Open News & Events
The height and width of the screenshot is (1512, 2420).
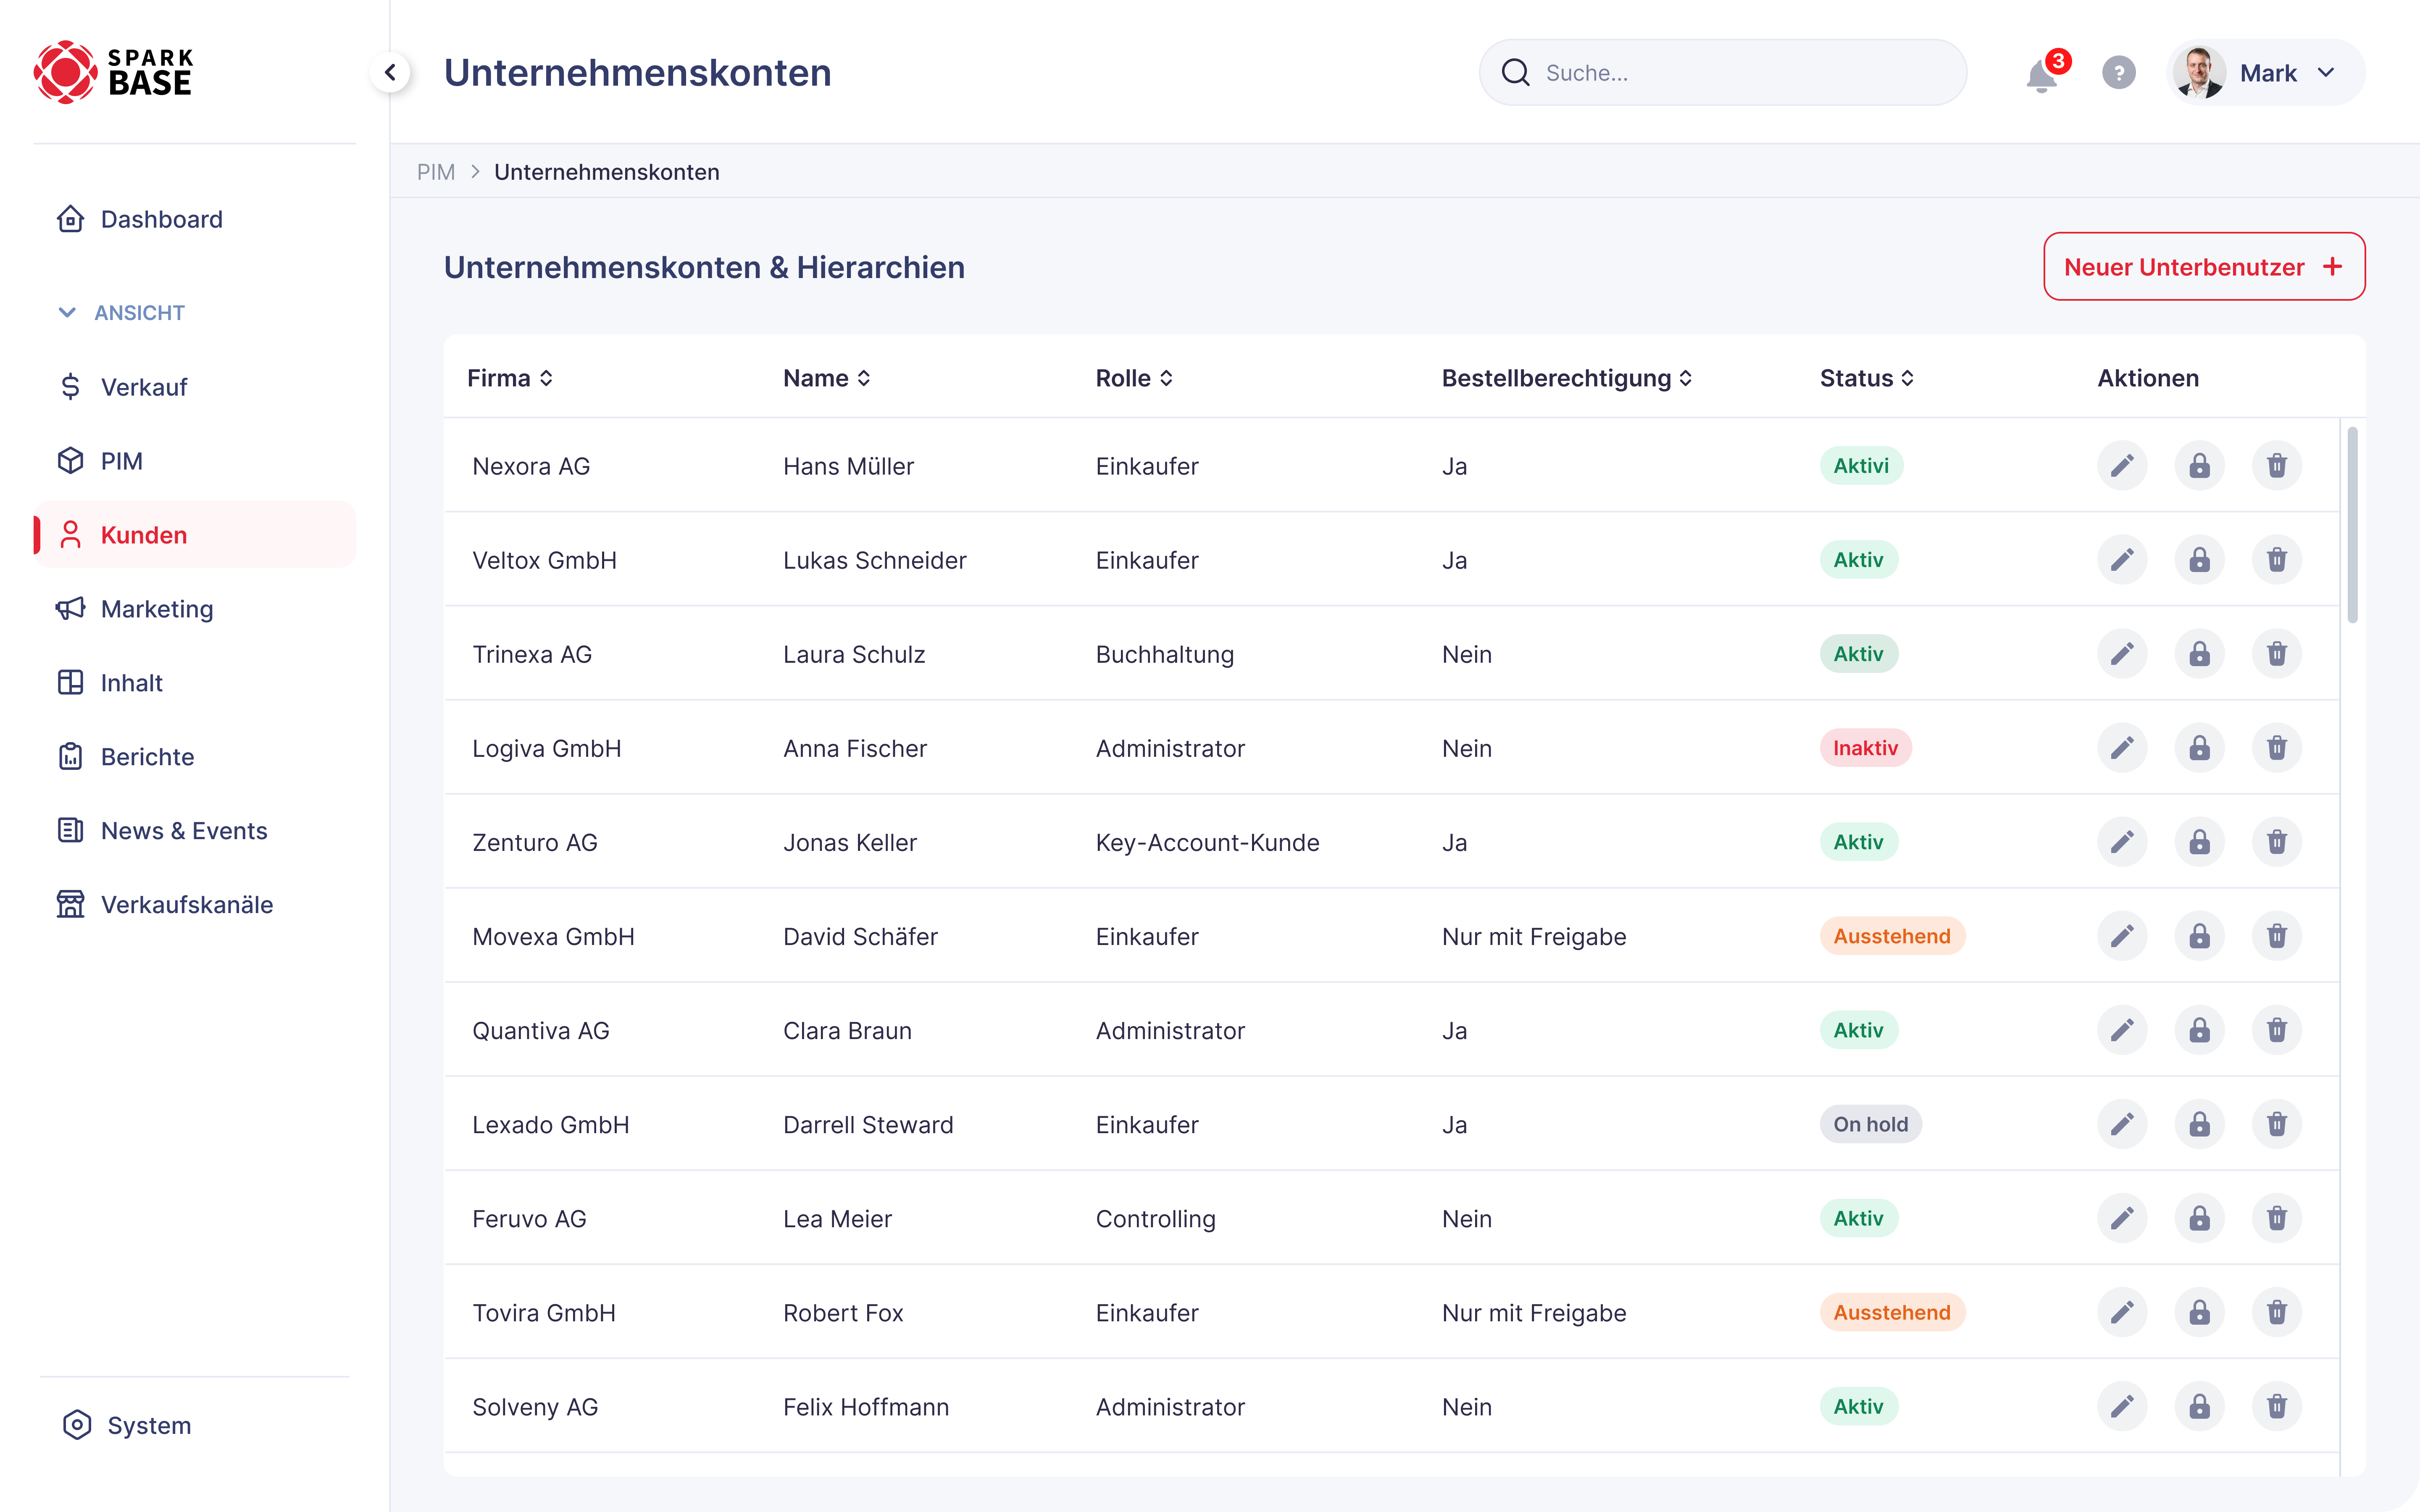[x=195, y=831]
